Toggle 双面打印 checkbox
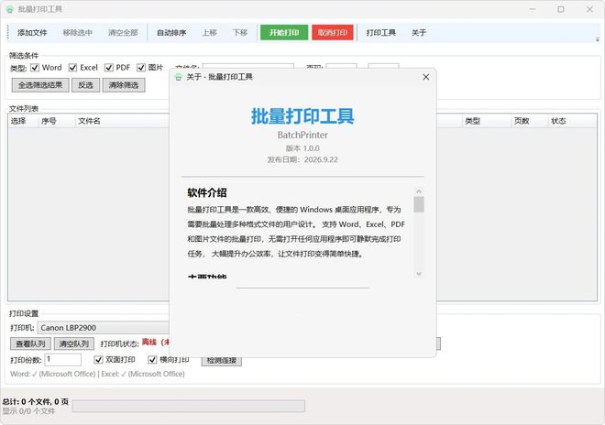The height and width of the screenshot is (425, 605). [x=98, y=360]
